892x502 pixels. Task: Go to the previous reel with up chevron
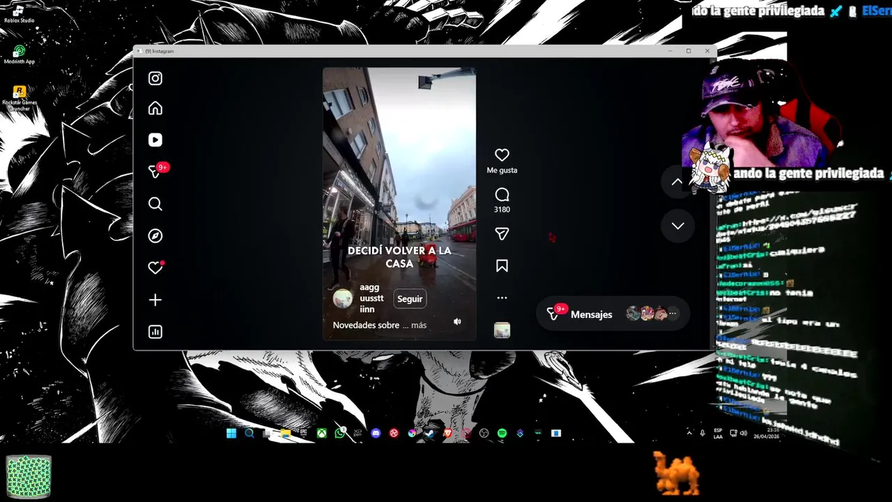(x=677, y=181)
